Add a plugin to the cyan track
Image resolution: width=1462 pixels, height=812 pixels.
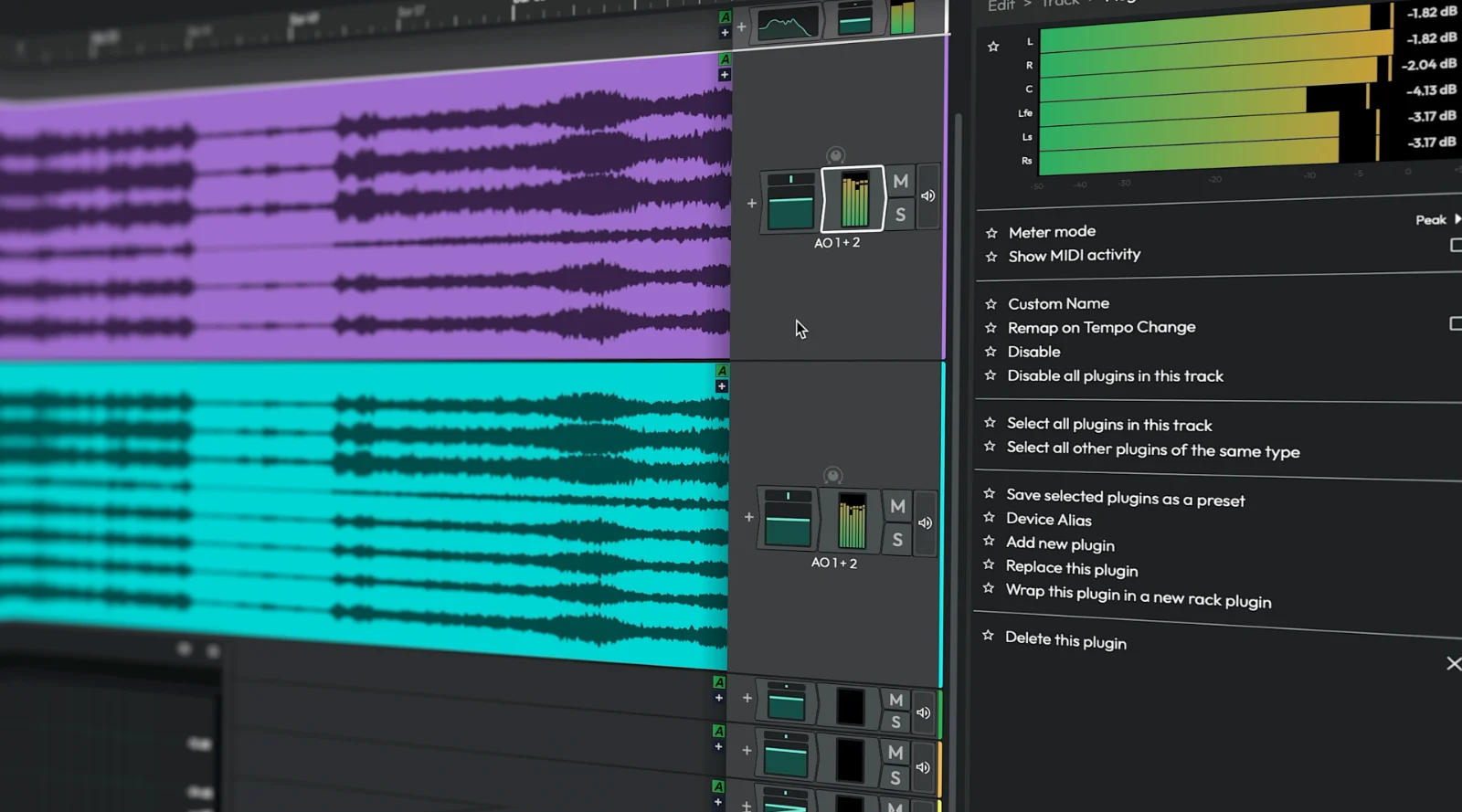(x=749, y=517)
